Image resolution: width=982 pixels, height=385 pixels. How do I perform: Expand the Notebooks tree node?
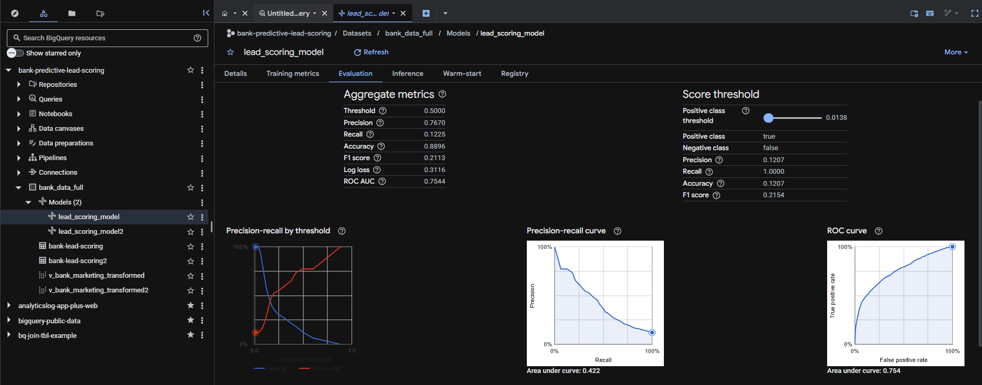point(19,114)
